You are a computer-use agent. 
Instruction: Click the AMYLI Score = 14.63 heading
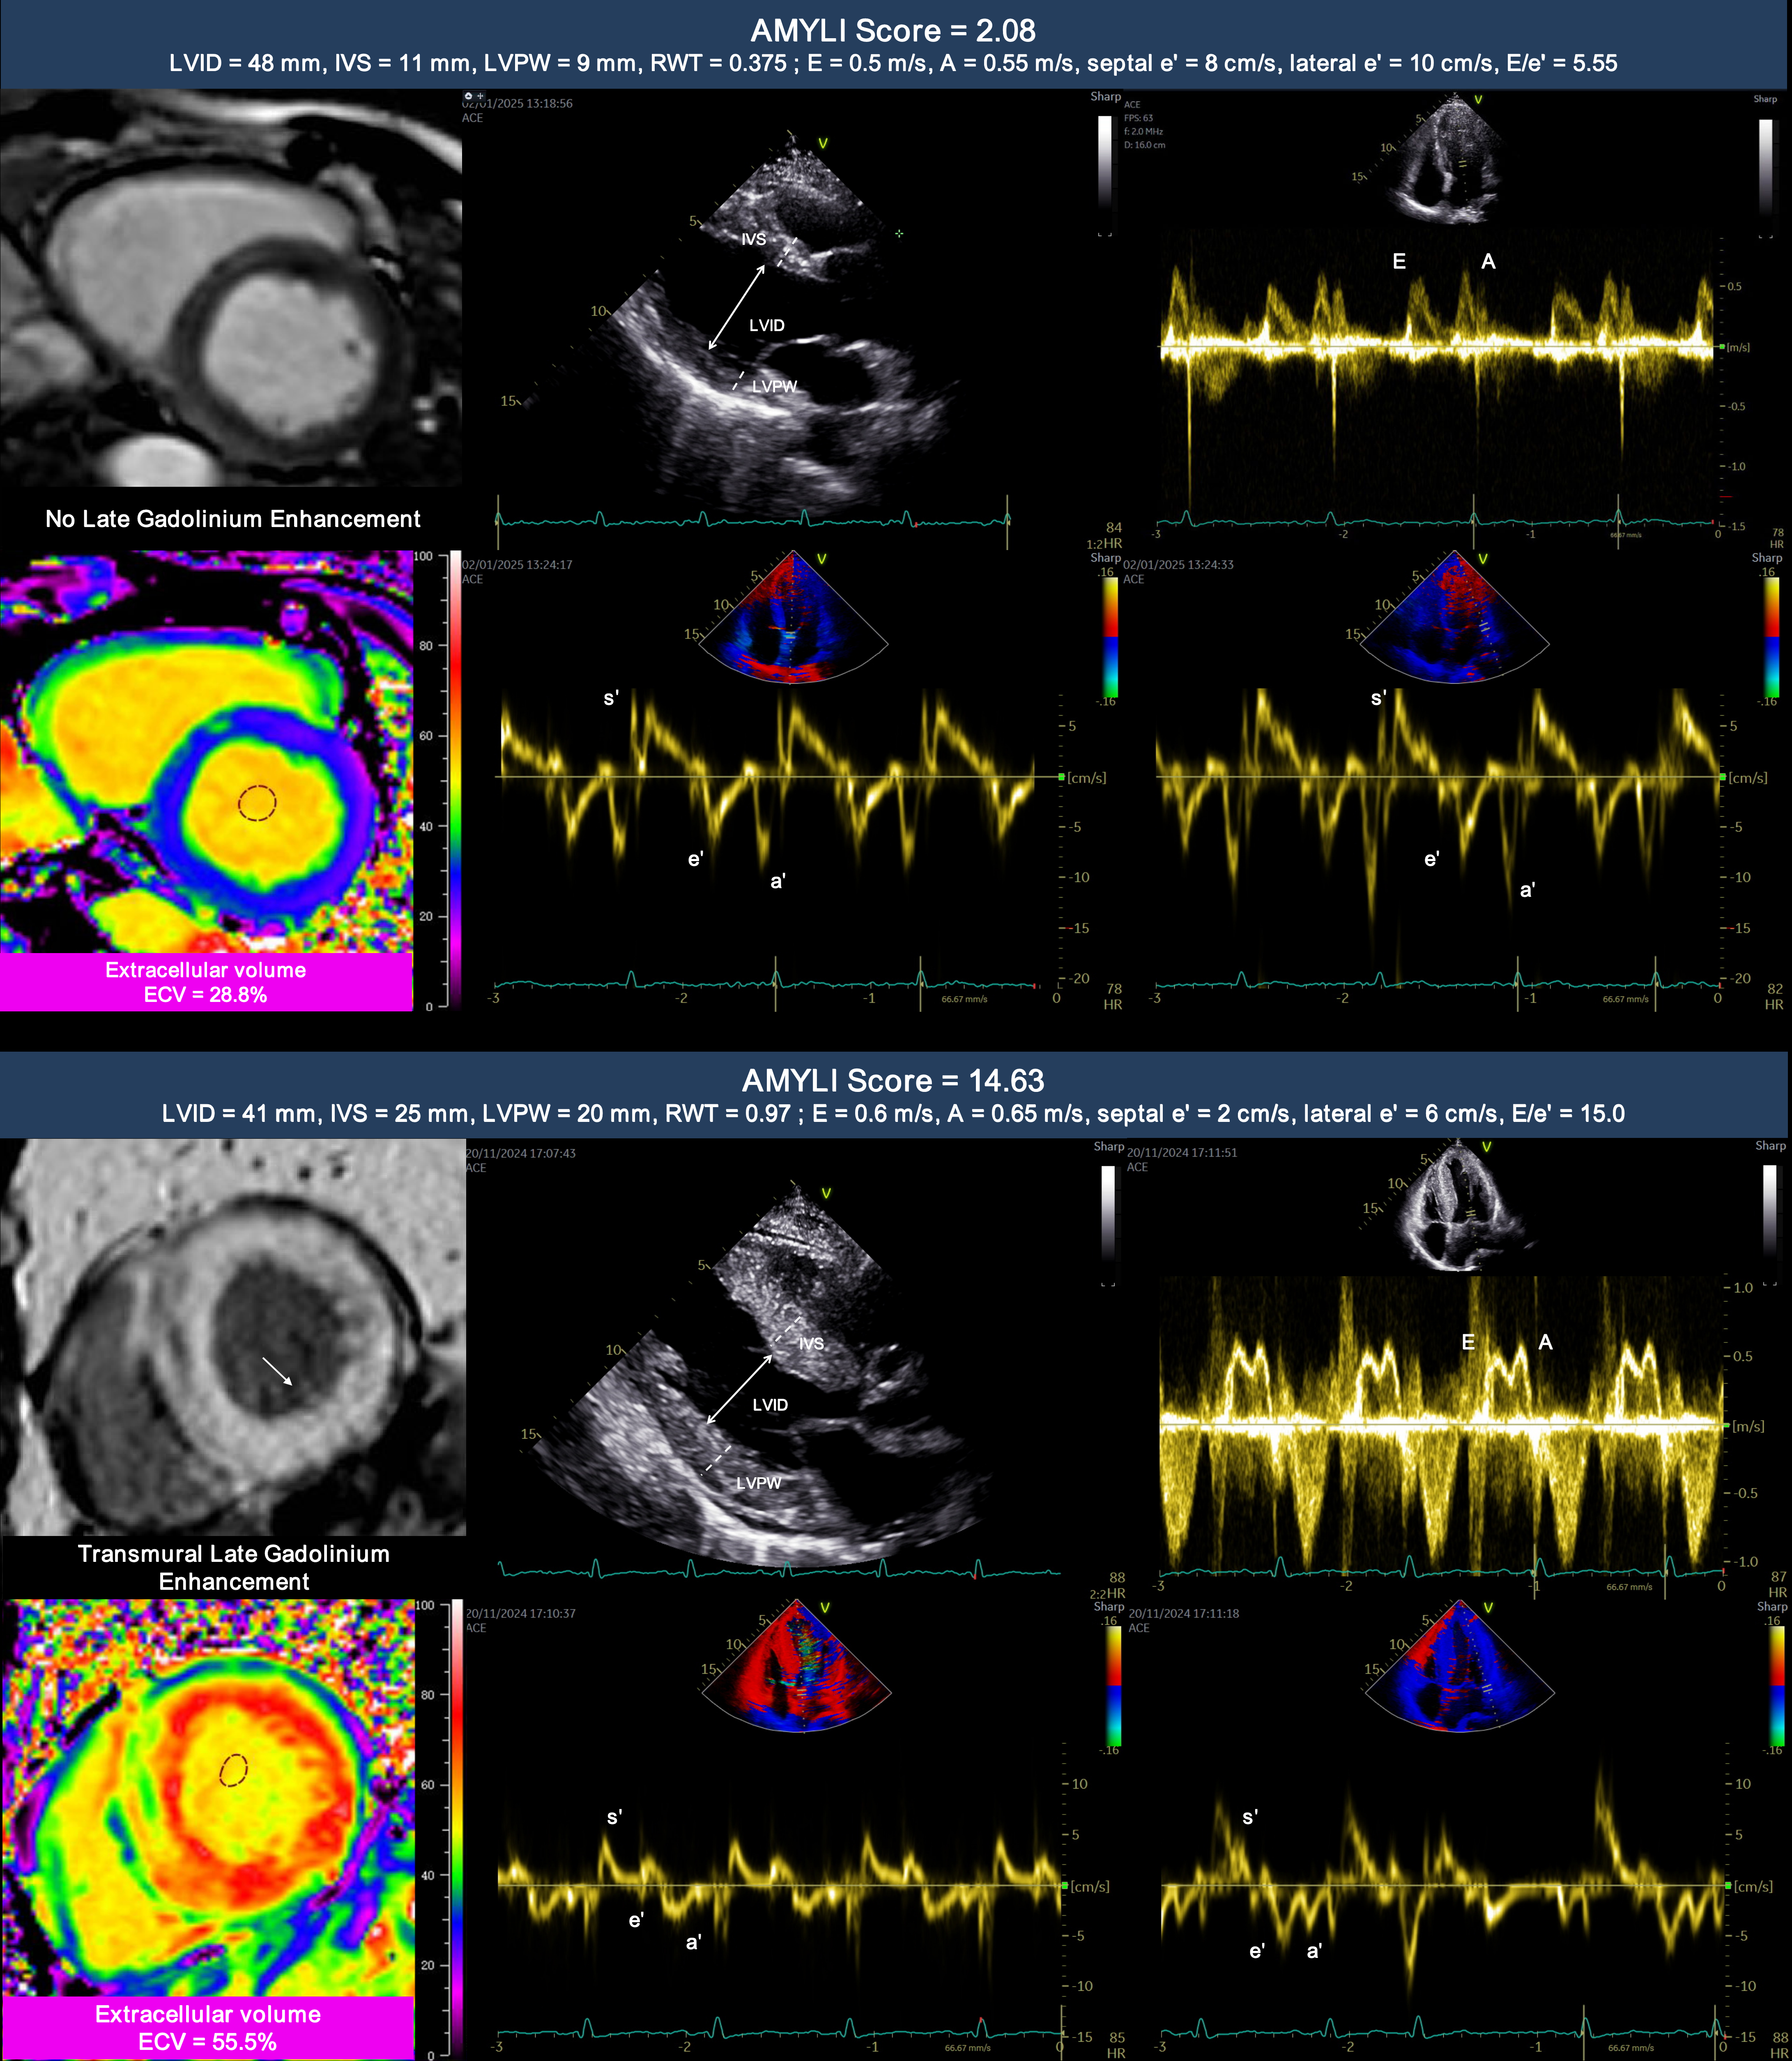tap(893, 1081)
